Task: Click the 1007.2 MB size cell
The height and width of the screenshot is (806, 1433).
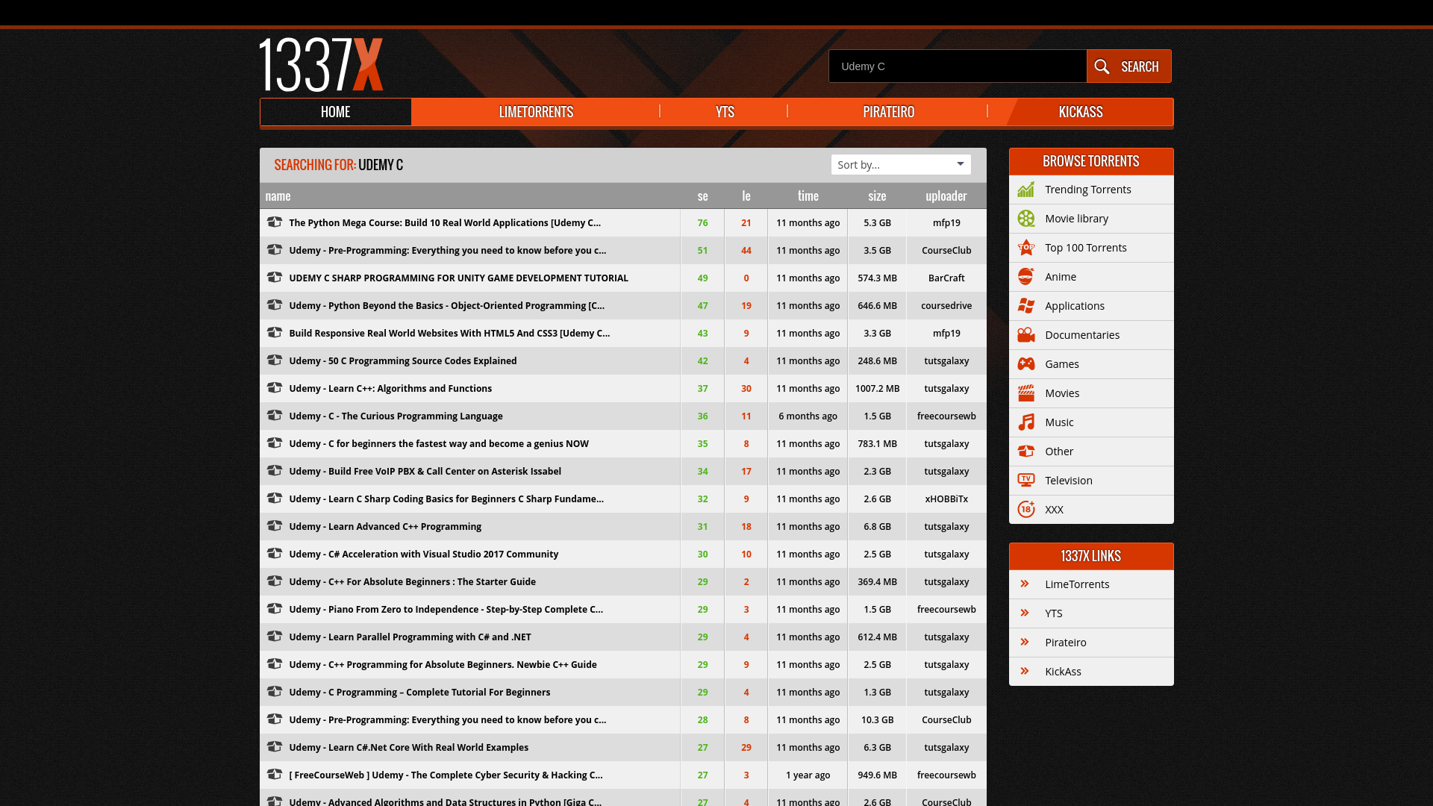Action: [x=878, y=389]
